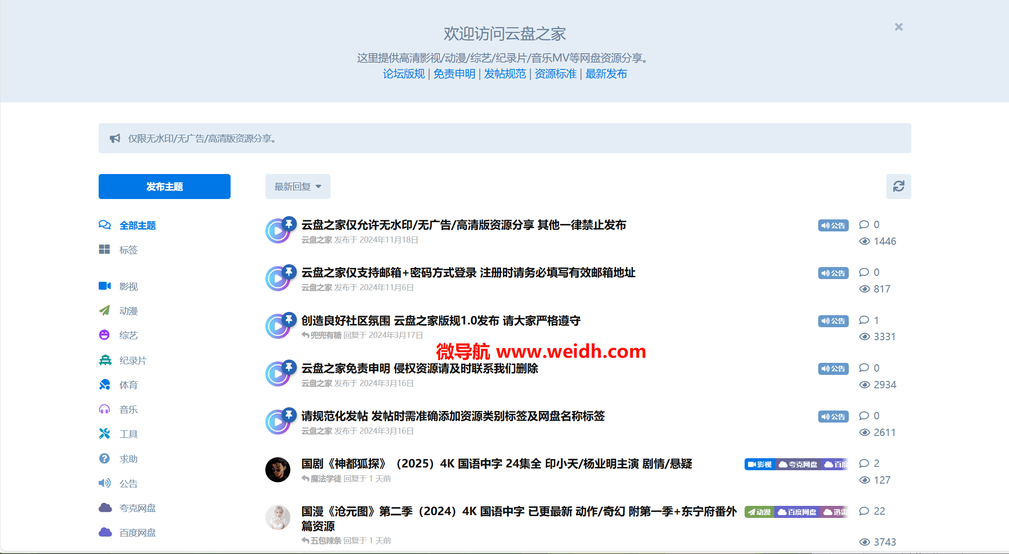Open post 创造良好社区氛围 云盘之家版规1.0发布
1009x554 pixels.
441,321
